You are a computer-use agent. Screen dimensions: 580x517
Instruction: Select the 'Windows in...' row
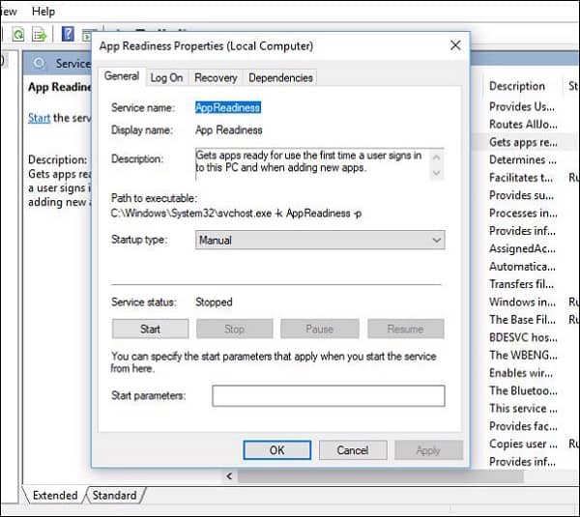tap(522, 302)
